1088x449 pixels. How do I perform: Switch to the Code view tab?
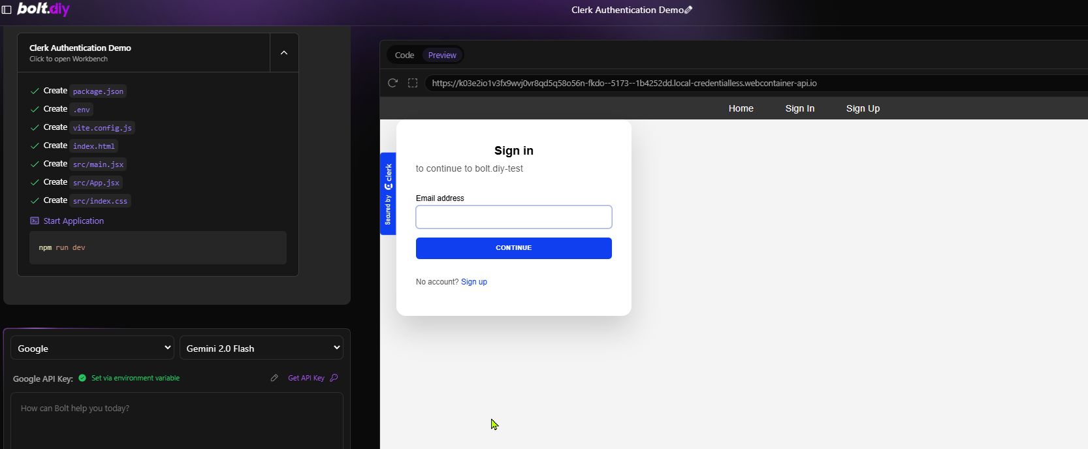pos(404,55)
